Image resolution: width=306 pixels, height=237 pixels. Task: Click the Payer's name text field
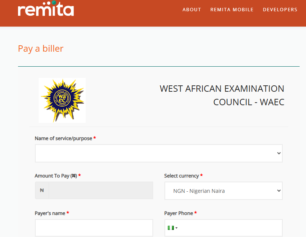click(x=94, y=228)
